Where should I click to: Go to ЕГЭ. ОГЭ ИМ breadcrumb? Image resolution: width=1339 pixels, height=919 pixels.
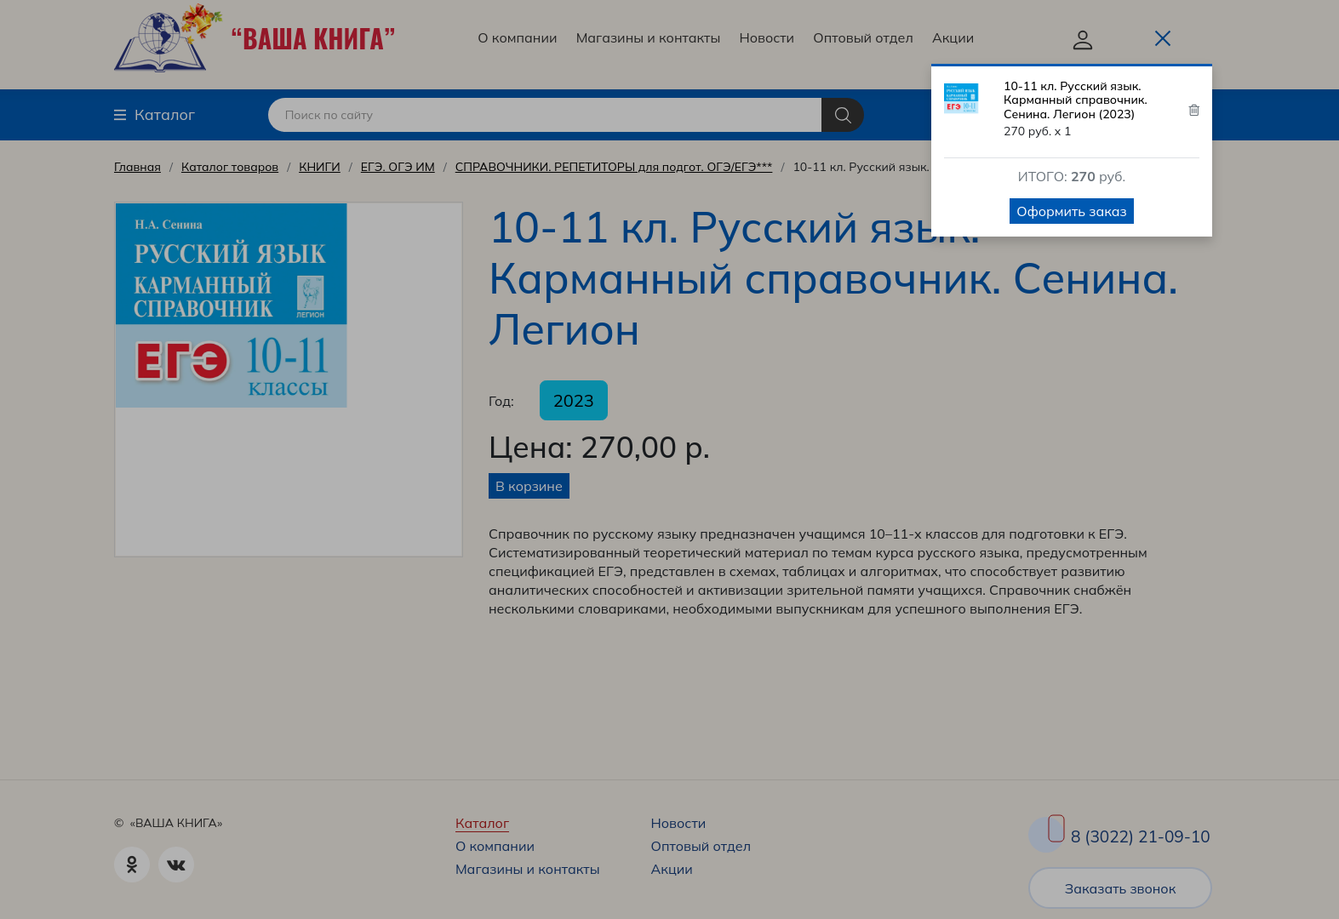(398, 167)
